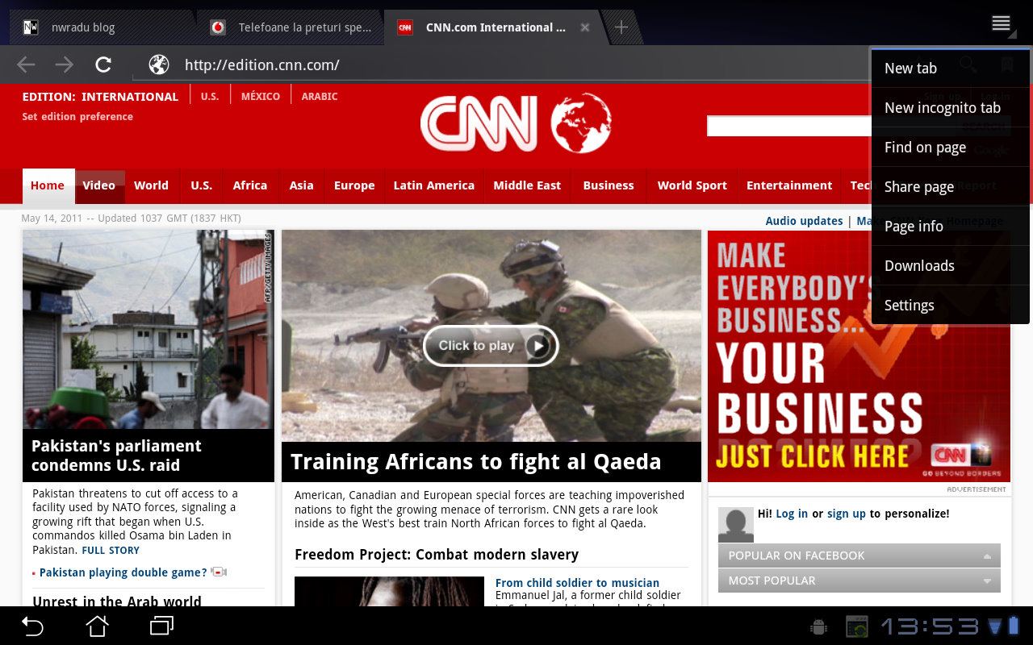Open Unrest in the Arab world heading
This screenshot has height=645, width=1033.
117,601
